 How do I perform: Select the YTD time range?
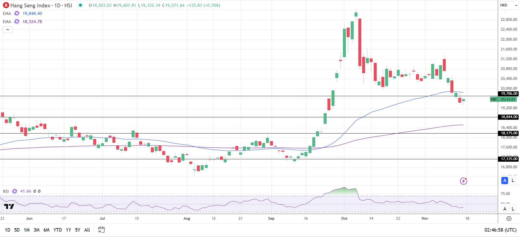click(x=58, y=230)
